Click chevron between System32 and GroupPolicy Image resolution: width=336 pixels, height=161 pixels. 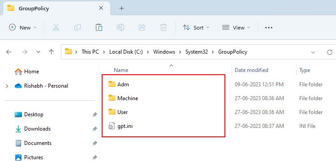pos(213,52)
